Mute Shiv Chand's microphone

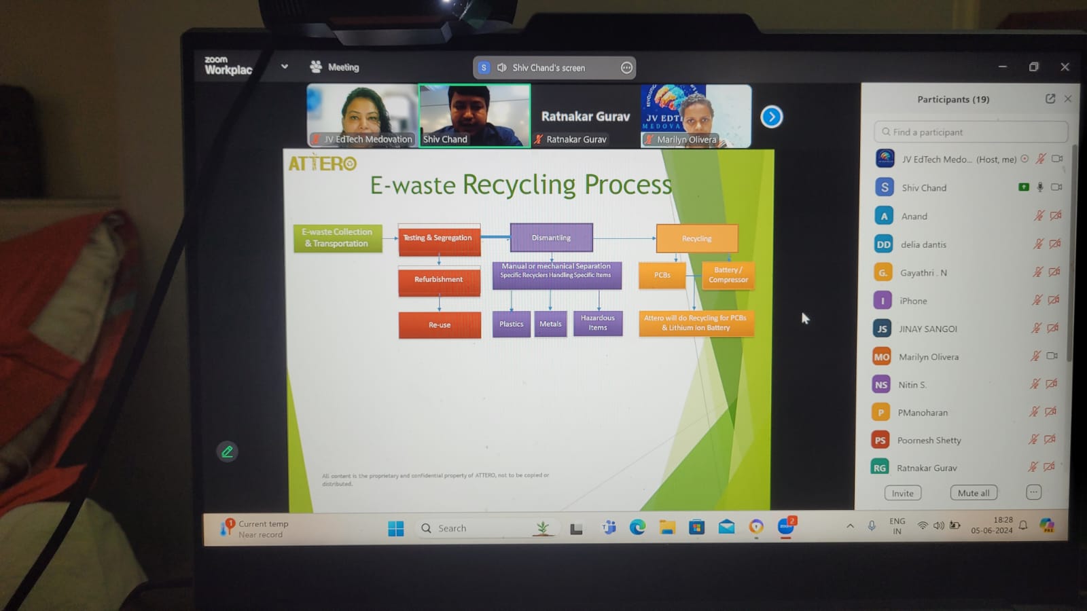(1040, 187)
